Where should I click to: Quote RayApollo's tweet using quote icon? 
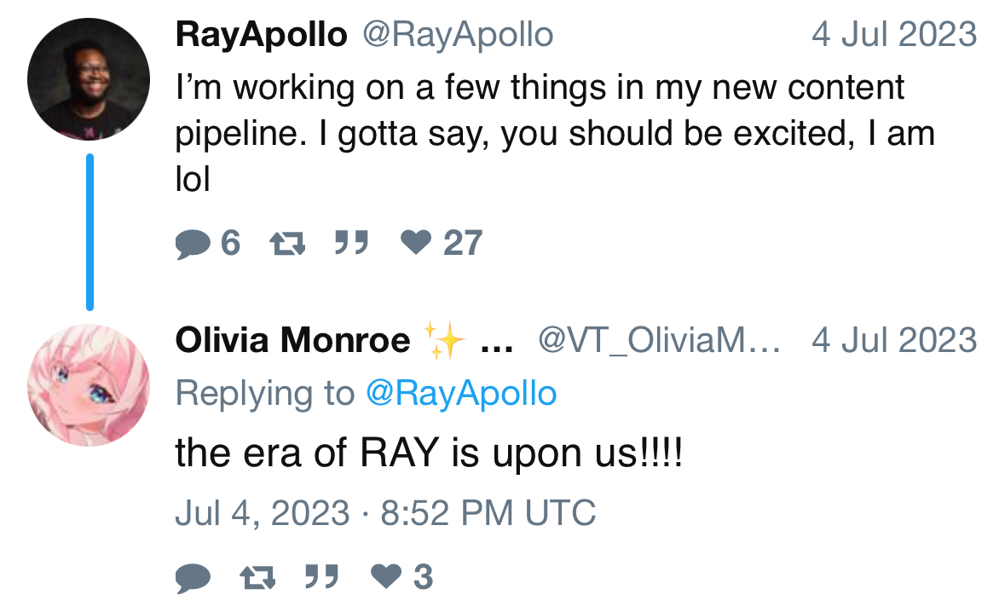(x=350, y=245)
